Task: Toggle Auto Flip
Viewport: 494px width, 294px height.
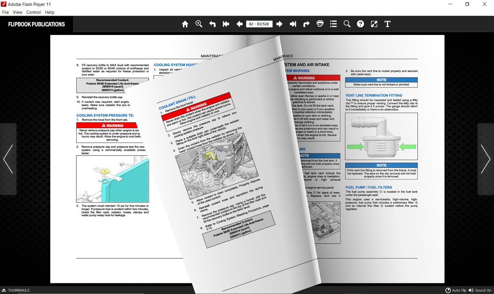Action: (456, 290)
